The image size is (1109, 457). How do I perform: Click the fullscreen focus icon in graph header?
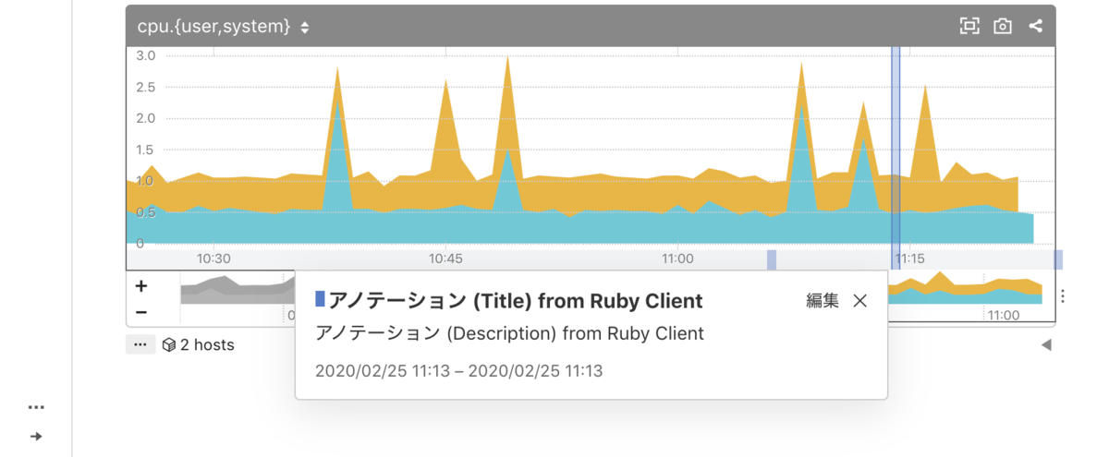point(969,26)
